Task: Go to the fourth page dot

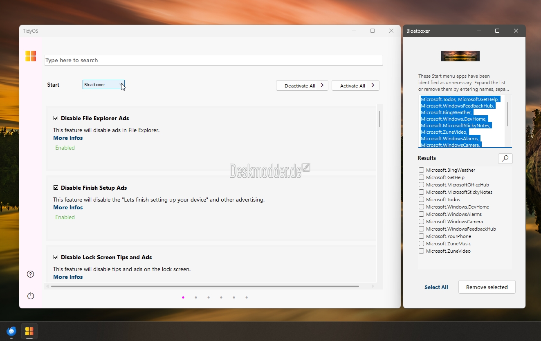Action: click(221, 298)
